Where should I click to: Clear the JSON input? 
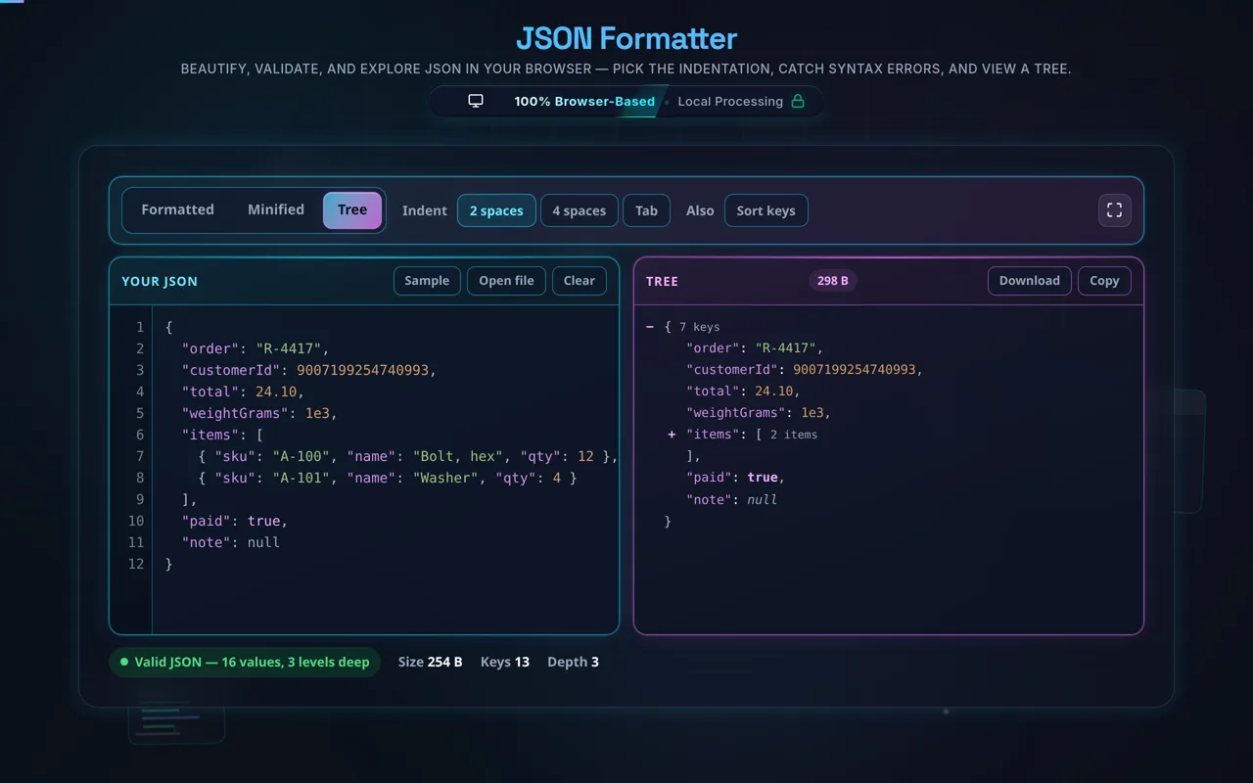click(579, 281)
